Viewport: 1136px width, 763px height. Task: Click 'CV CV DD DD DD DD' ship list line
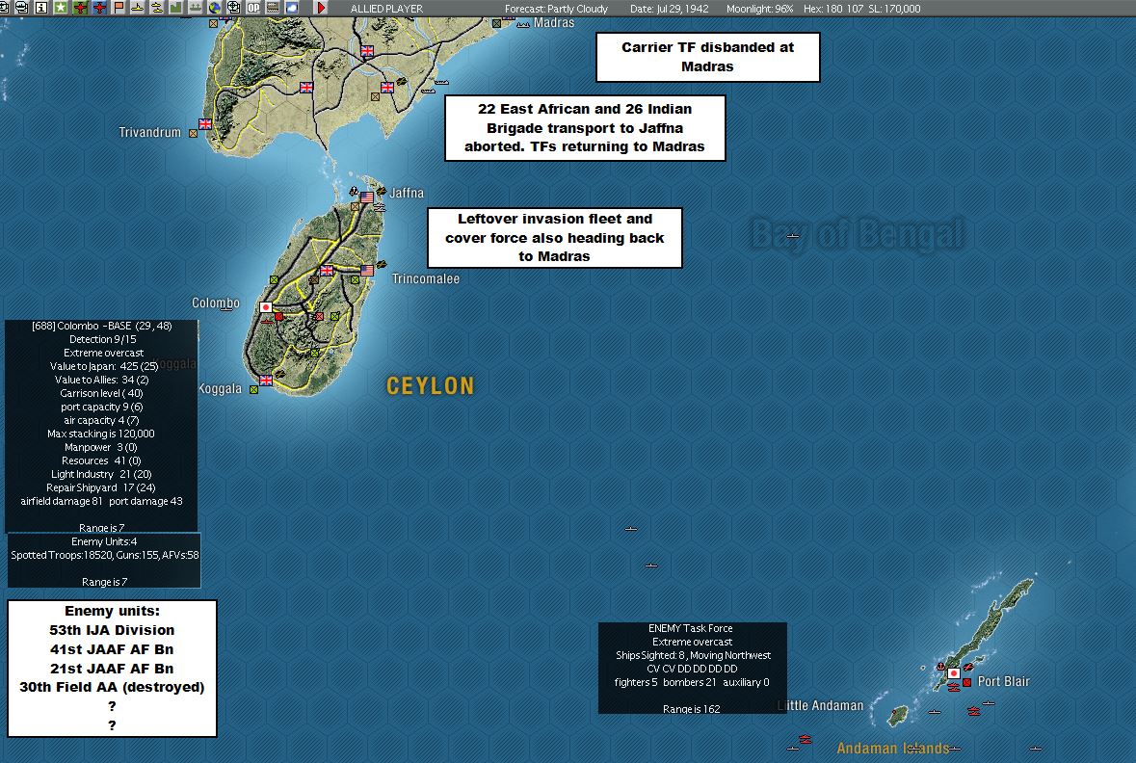(692, 669)
